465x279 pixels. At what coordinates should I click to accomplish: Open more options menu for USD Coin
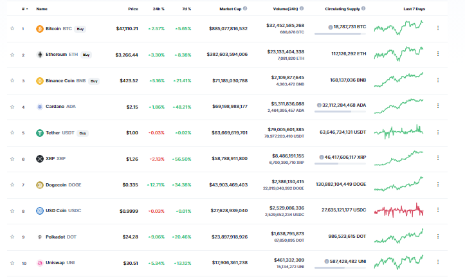(438, 210)
